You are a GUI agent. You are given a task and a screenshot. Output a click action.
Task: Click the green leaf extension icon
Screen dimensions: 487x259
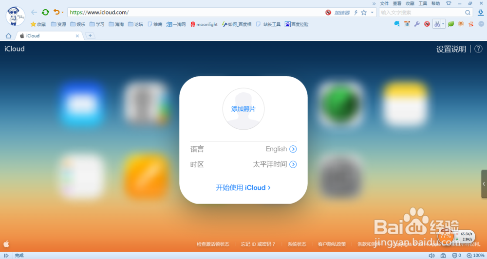[451, 24]
